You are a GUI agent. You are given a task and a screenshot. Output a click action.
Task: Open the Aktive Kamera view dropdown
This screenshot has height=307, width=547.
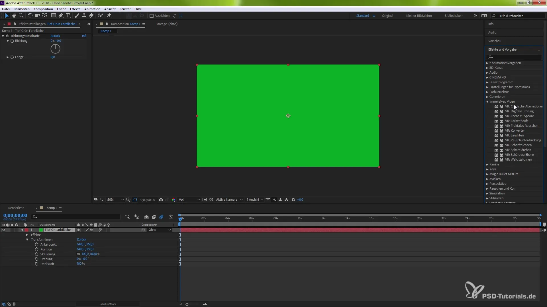pyautogui.click(x=229, y=200)
